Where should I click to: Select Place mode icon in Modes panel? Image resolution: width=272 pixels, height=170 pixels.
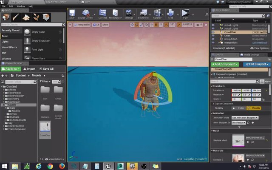pyautogui.click(x=6, y=17)
